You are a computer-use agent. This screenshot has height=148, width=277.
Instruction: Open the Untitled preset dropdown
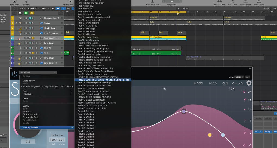pyautogui.click(x=38, y=72)
